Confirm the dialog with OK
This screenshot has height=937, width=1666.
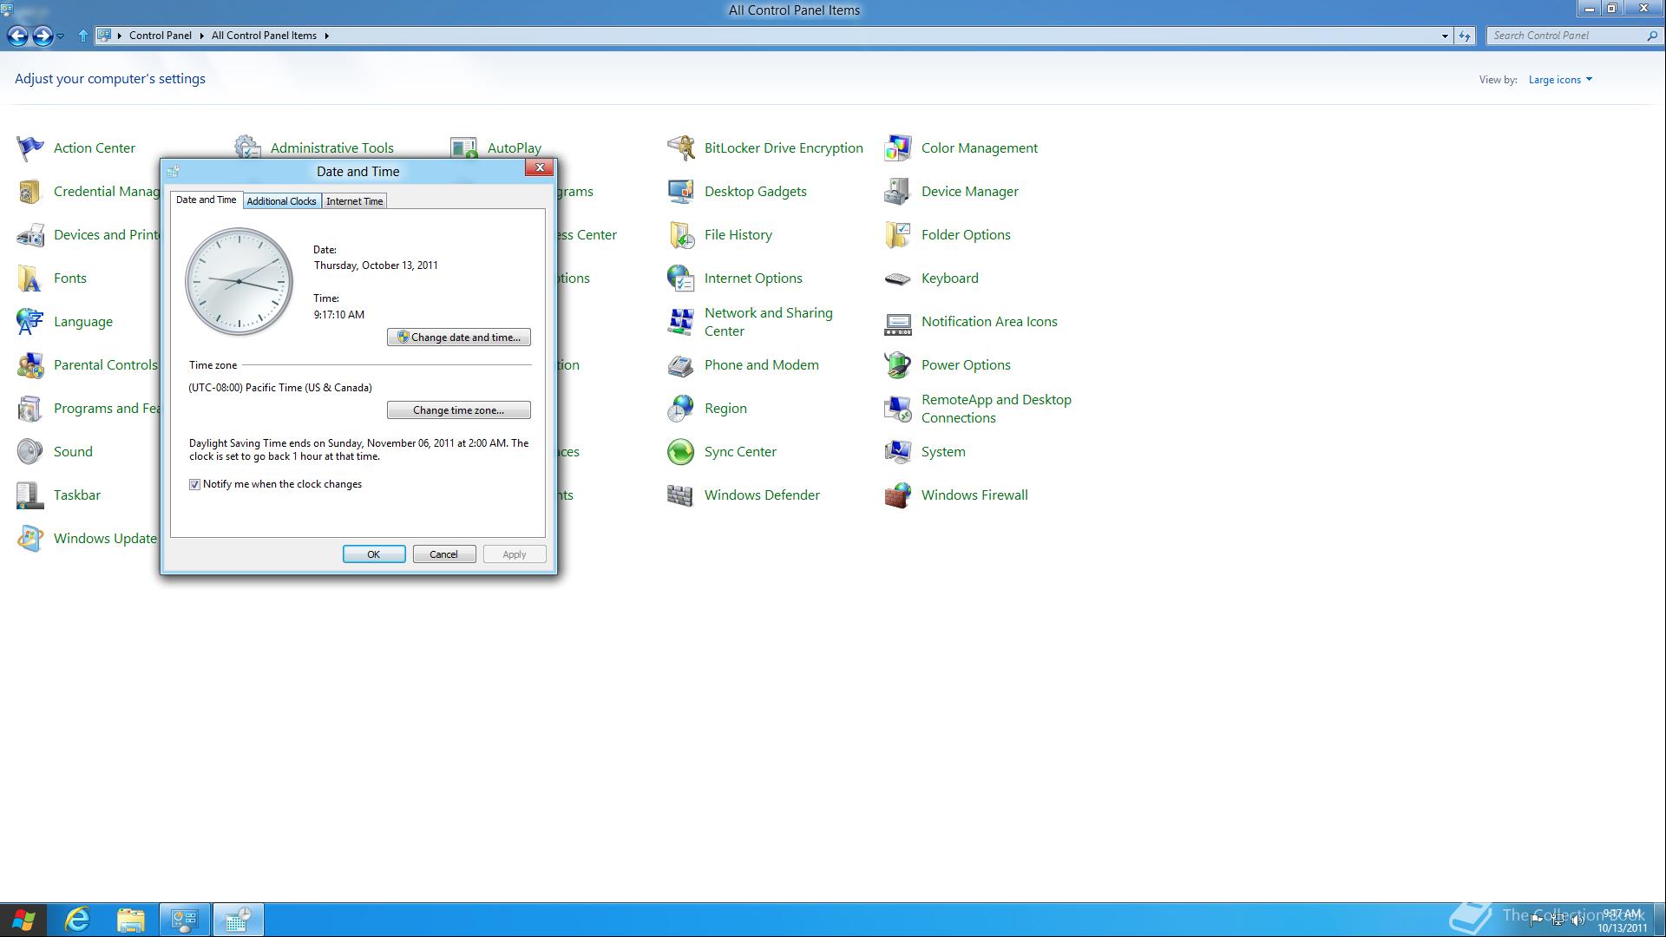click(x=374, y=554)
